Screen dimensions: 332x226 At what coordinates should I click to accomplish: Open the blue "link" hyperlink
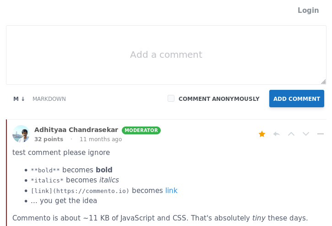point(171,191)
